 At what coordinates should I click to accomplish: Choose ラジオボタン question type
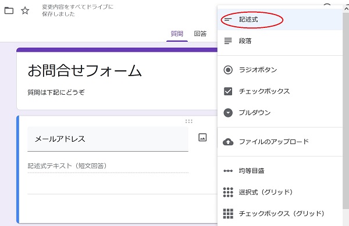[x=280, y=70]
